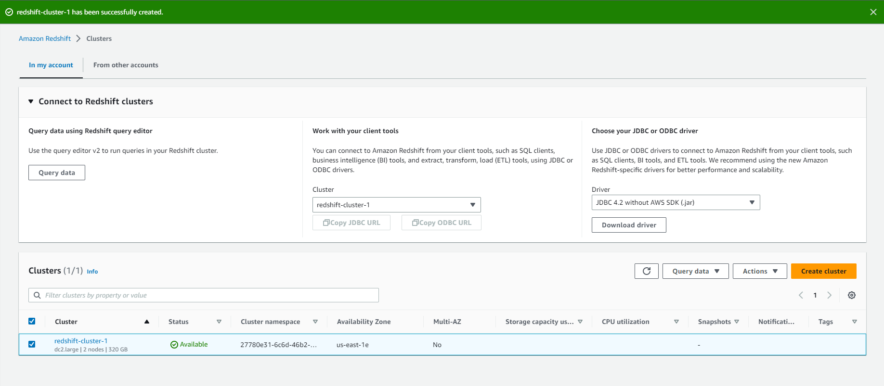The height and width of the screenshot is (386, 884).
Task: Open the Info link next to Clusters heading
Action: point(92,272)
